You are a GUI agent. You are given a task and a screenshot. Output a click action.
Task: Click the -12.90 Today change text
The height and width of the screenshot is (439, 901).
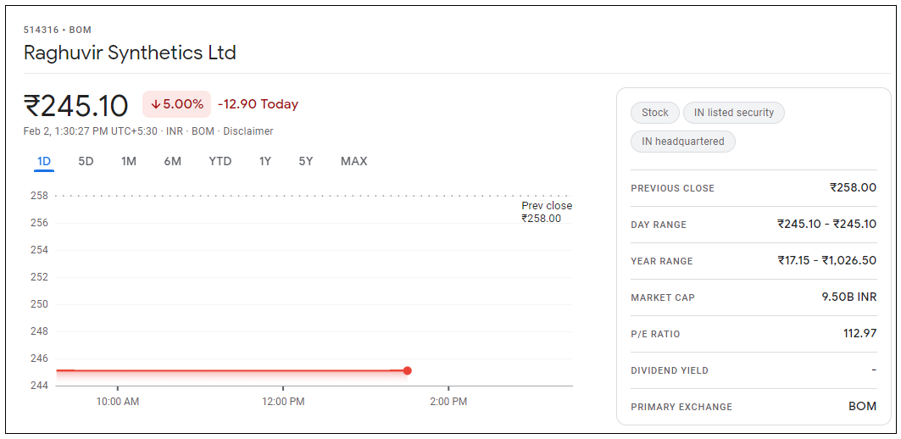[x=258, y=104]
